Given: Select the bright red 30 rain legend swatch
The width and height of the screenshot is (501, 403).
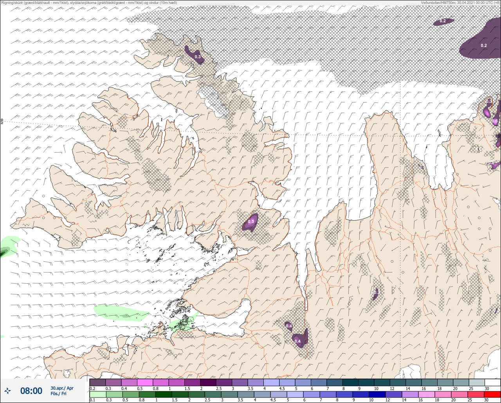Looking at the screenshot, I should point(492,394).
